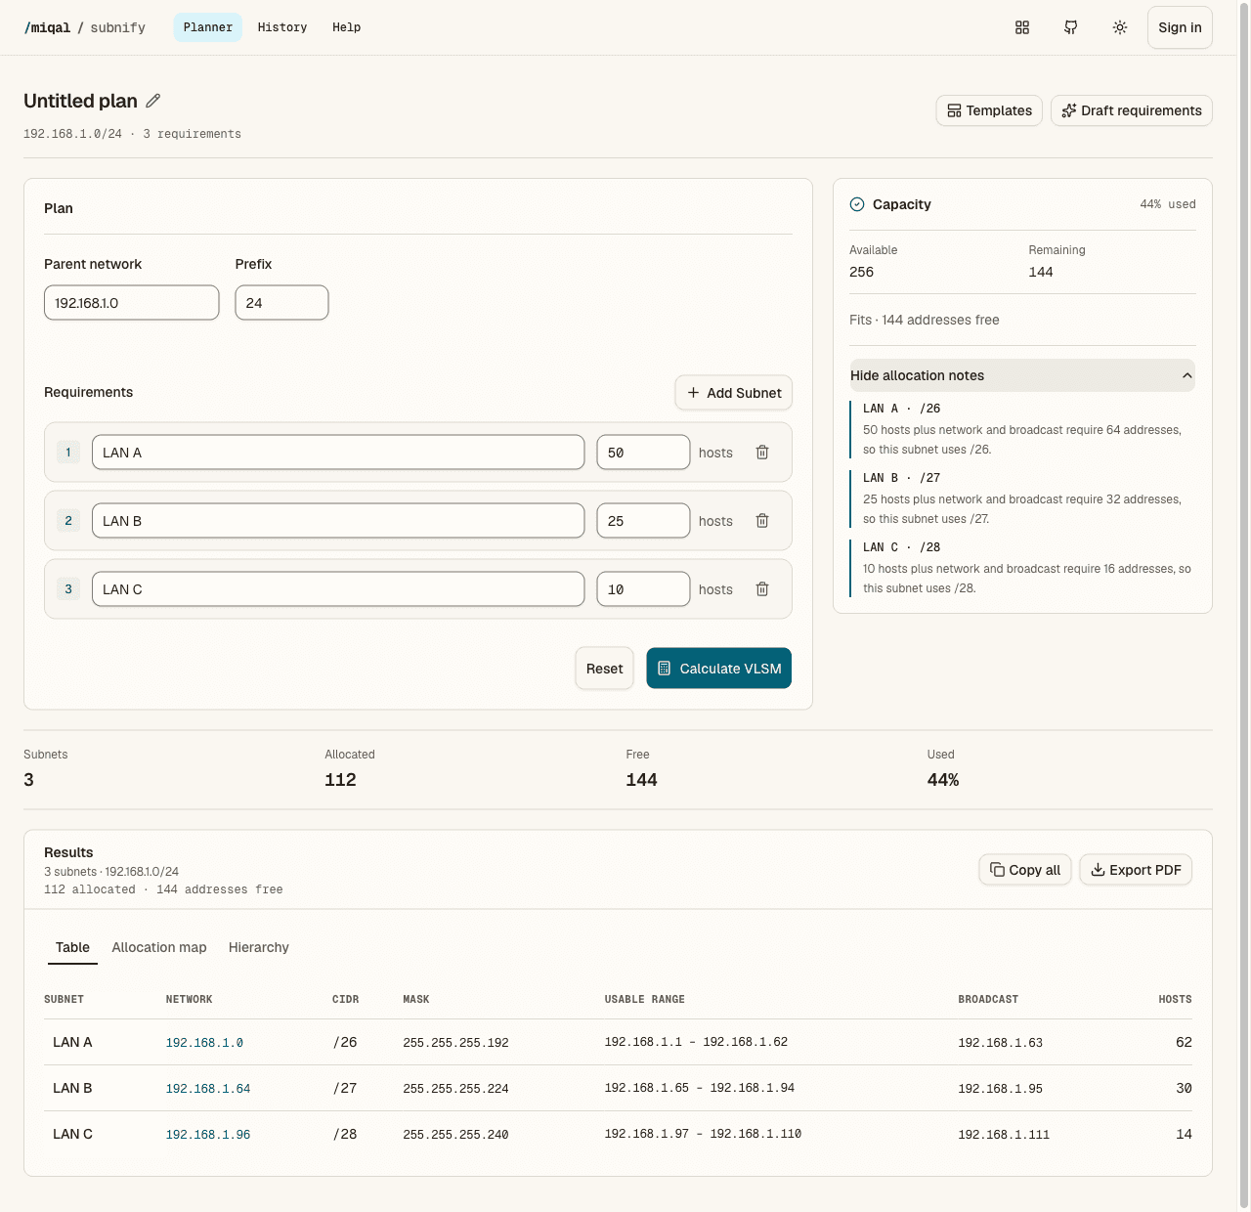Click the pencil icon to rename plan
This screenshot has width=1251, height=1212.
pyautogui.click(x=153, y=101)
